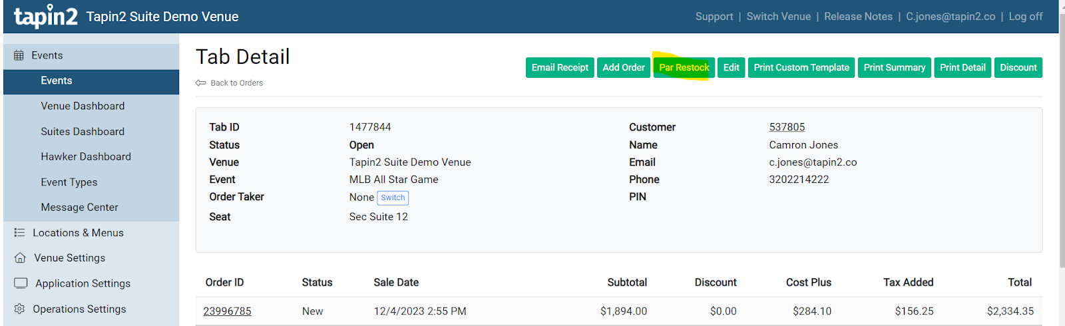Click the Locations & Menus list icon

pyautogui.click(x=19, y=233)
